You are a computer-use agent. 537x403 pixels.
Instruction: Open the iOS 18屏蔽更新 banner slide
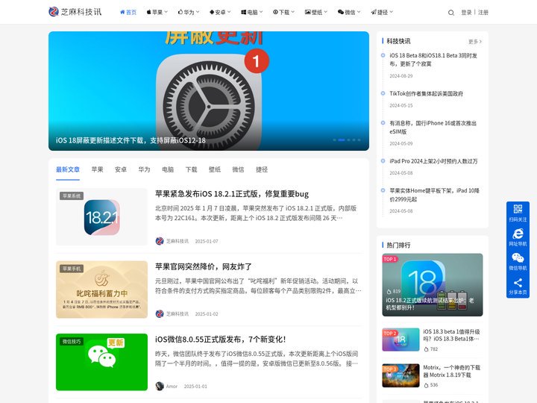[x=209, y=91]
